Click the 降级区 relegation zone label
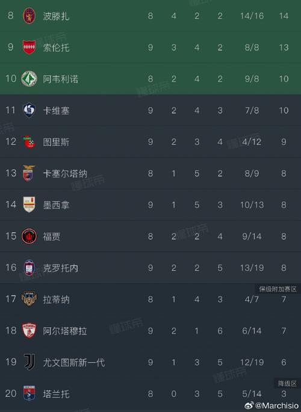The height and width of the screenshot is (412, 301). pos(287,383)
